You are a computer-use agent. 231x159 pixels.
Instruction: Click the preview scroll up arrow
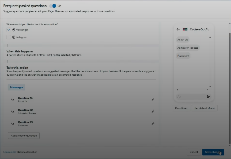click(210, 37)
